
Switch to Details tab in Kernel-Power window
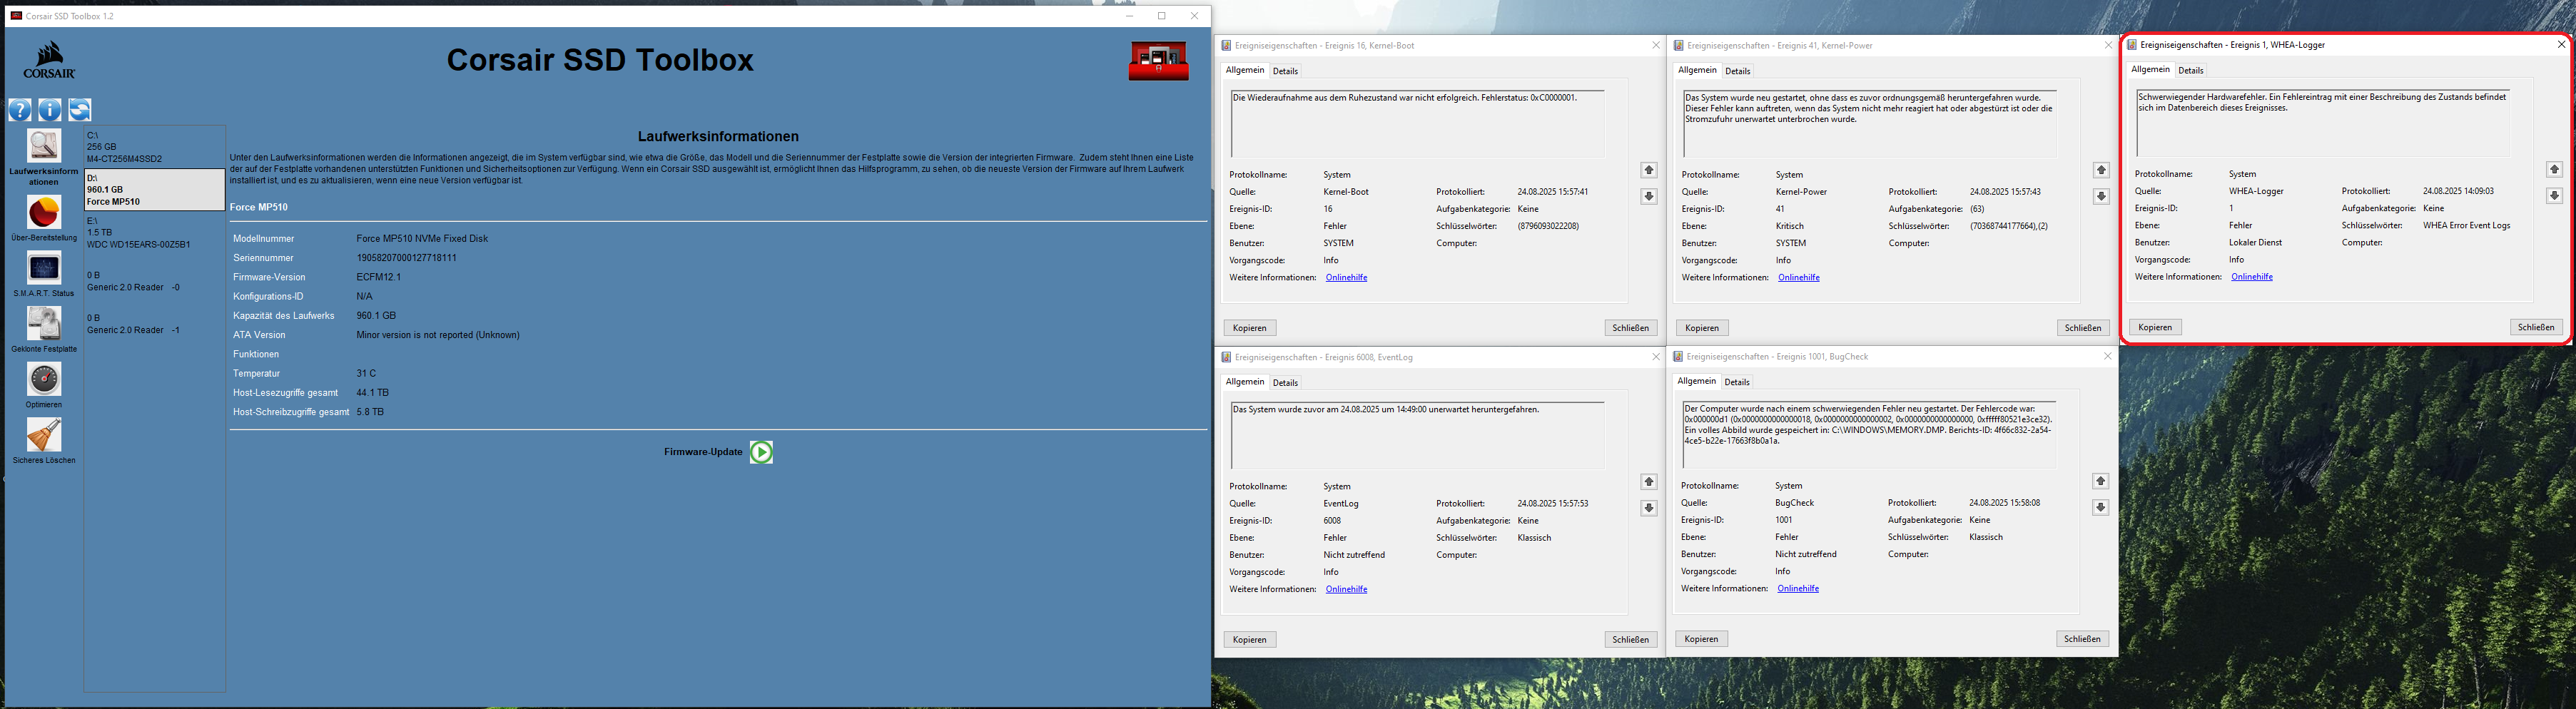(1738, 71)
